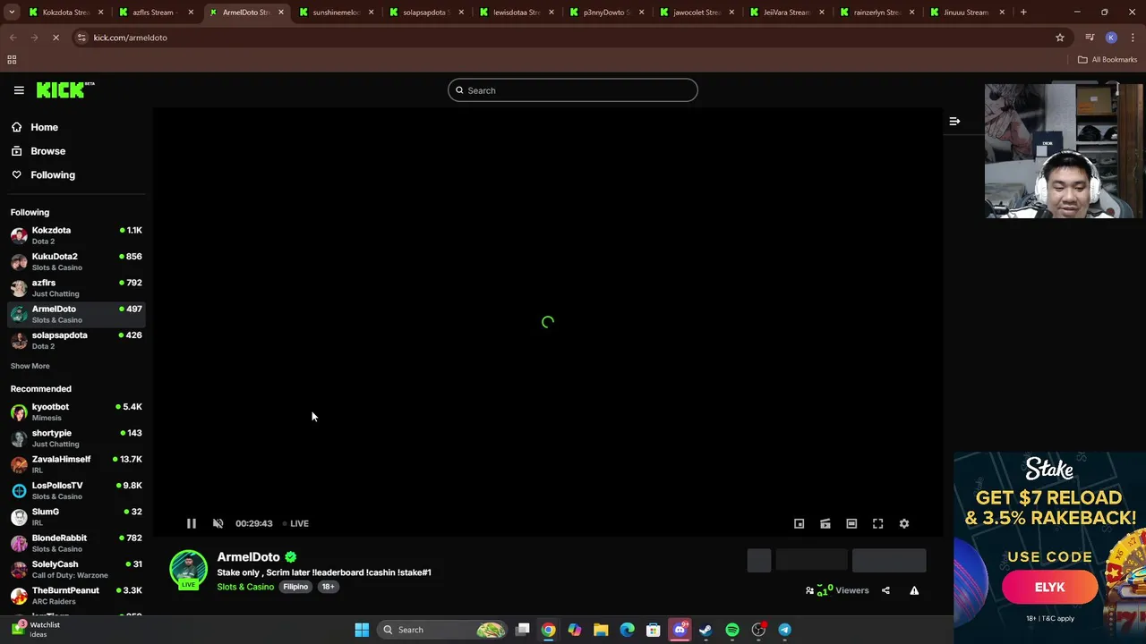Open player settings gear
The height and width of the screenshot is (644, 1146).
click(904, 523)
